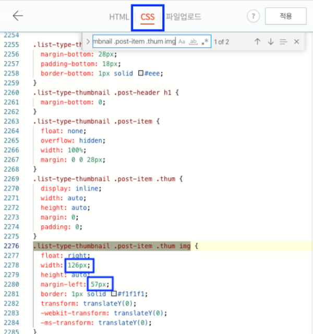The width and height of the screenshot is (313, 334).
Task: Open #eee color swatch on line 2258
Action: (141, 73)
